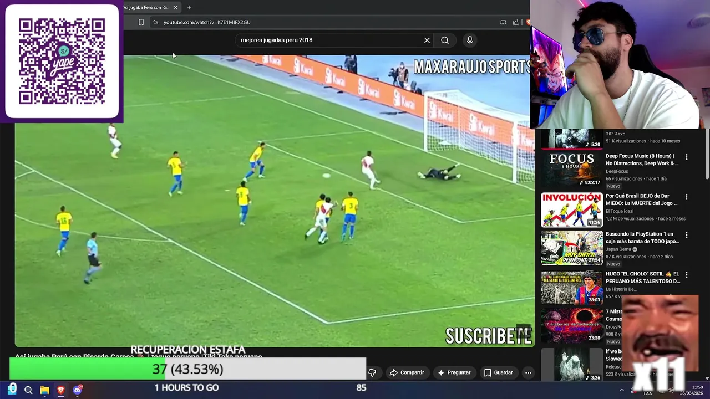This screenshot has width=710, height=399.
Task: Click the sidebar scrollbar
Action: (707, 154)
